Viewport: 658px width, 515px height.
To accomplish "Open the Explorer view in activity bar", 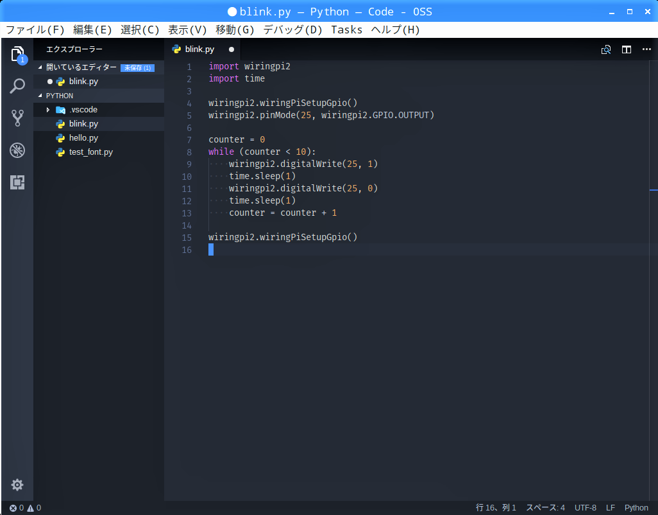I will click(17, 54).
